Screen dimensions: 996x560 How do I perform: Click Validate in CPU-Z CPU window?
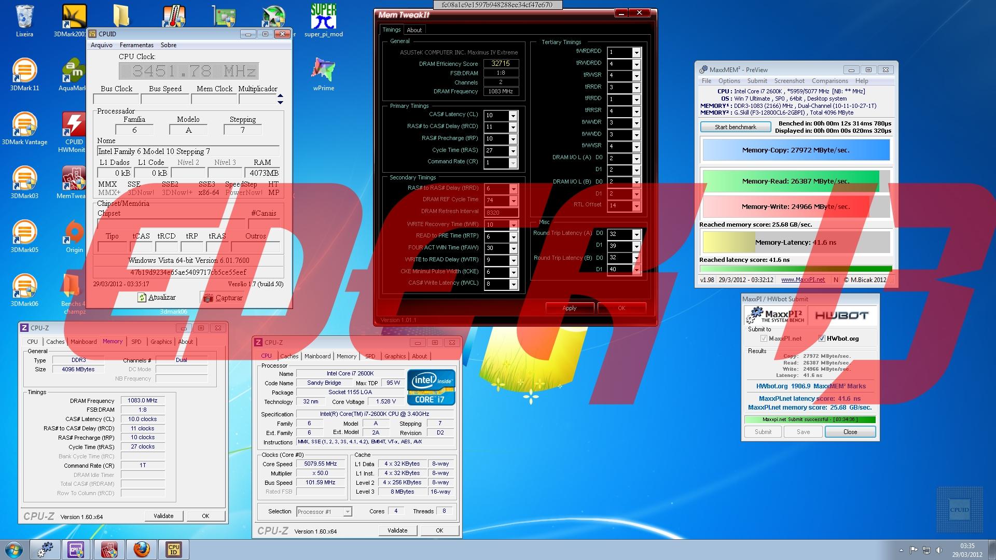pyautogui.click(x=397, y=530)
